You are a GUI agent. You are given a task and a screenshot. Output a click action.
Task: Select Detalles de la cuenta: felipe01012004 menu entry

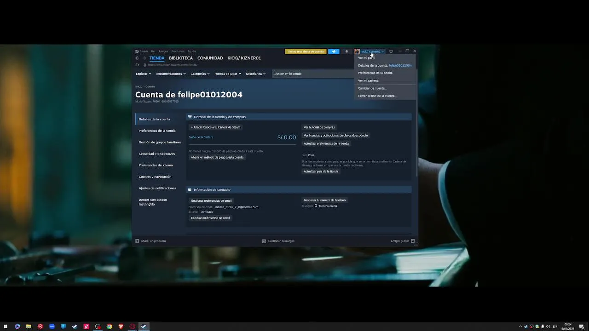coord(385,65)
